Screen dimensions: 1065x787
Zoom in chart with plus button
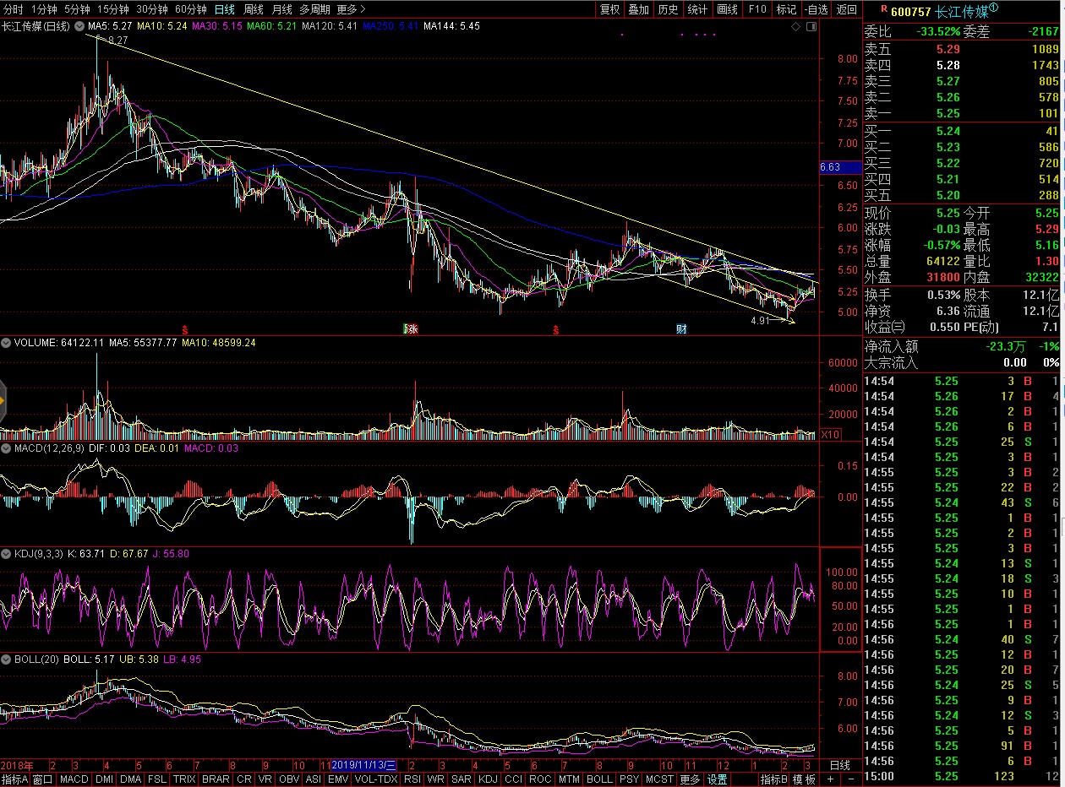pyautogui.click(x=832, y=779)
